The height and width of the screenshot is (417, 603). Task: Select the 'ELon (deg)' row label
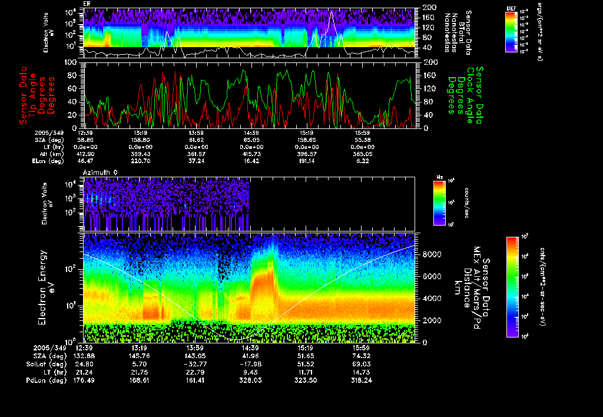(48, 161)
